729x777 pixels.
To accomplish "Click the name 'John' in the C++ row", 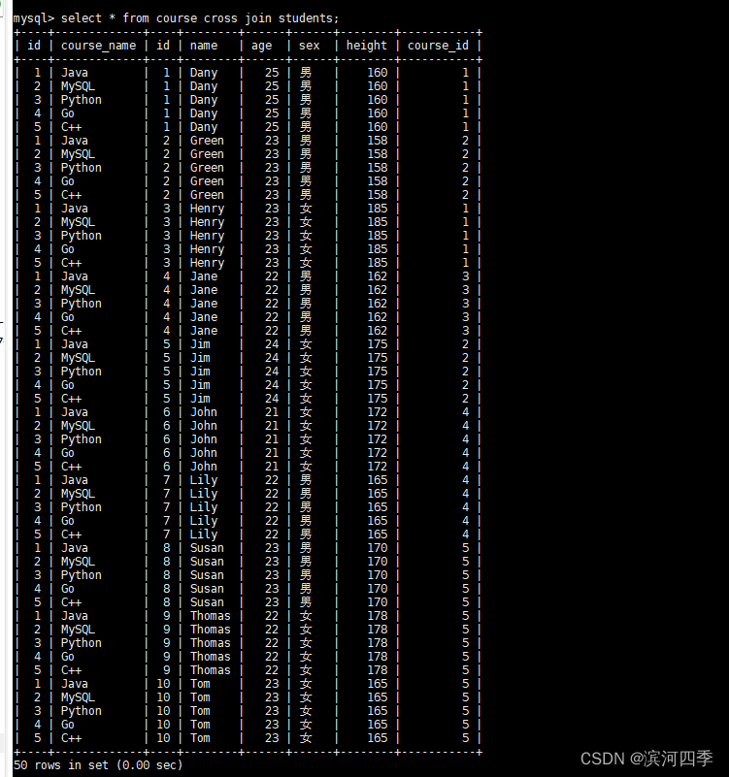I will (x=204, y=467).
